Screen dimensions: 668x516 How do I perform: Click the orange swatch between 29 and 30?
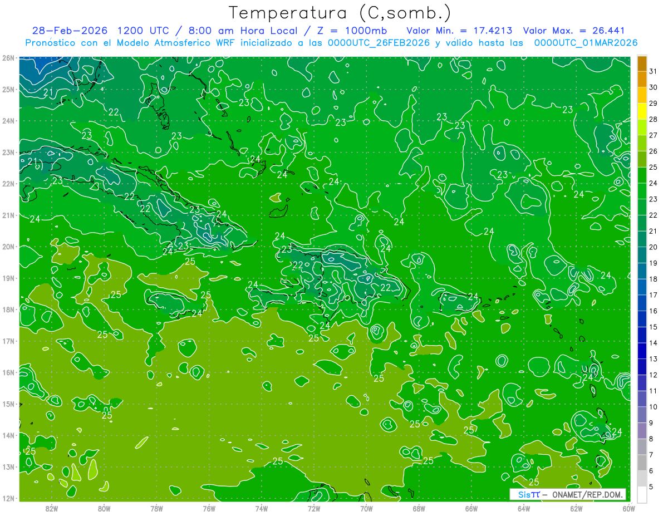(642, 95)
